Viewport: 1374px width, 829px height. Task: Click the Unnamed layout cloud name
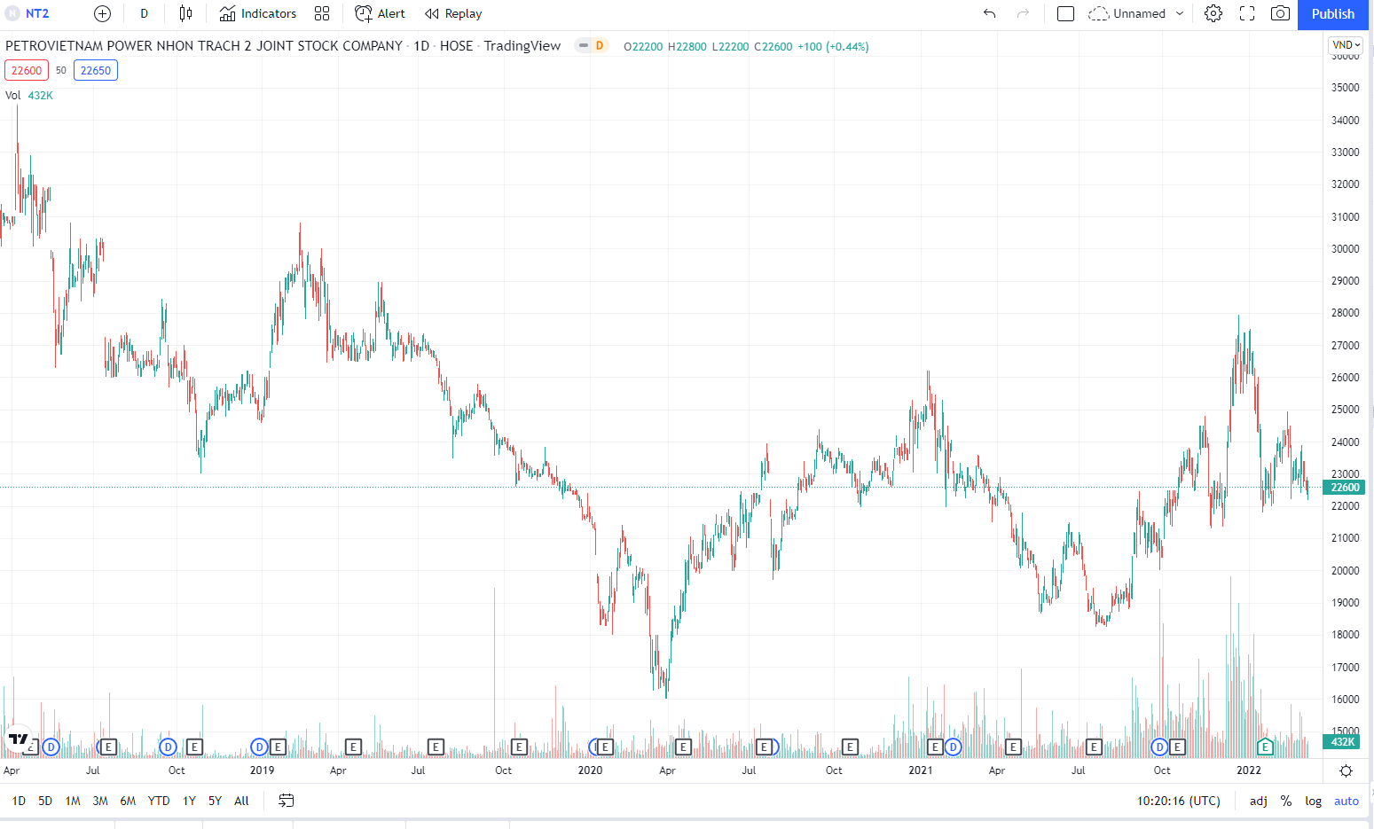pyautogui.click(x=1127, y=13)
